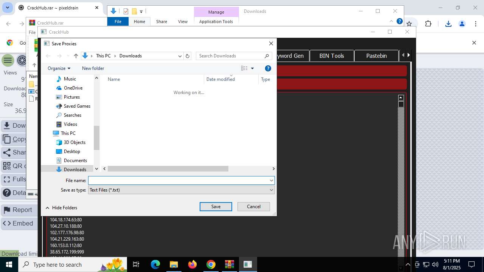Open Task View on the taskbar

[137, 264]
